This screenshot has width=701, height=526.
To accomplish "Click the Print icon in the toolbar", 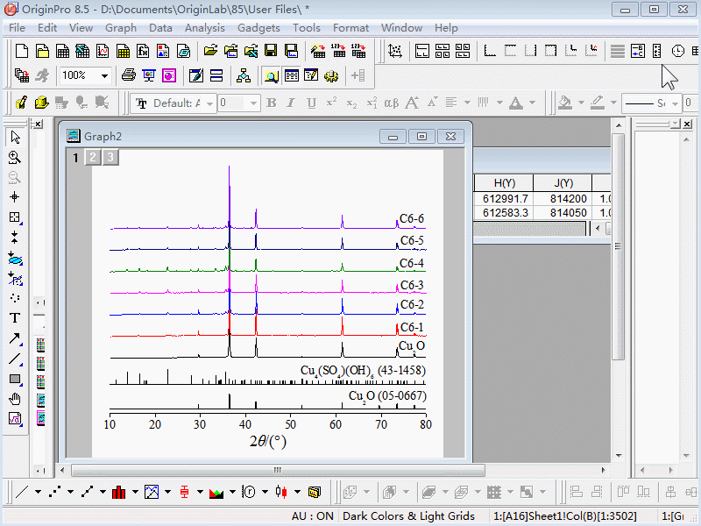I will pos(129,76).
